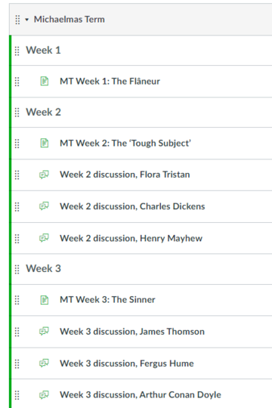Click the drag handle beside Week 1 header

click(x=17, y=51)
